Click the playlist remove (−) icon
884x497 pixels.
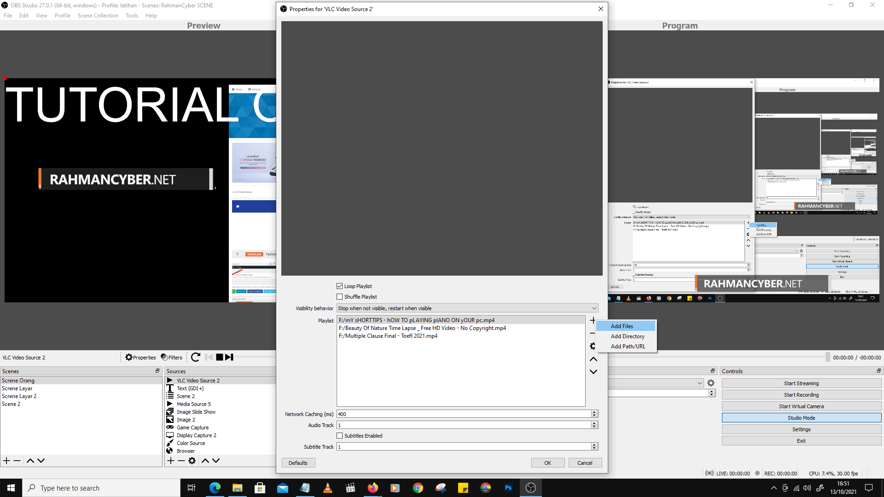[593, 333]
